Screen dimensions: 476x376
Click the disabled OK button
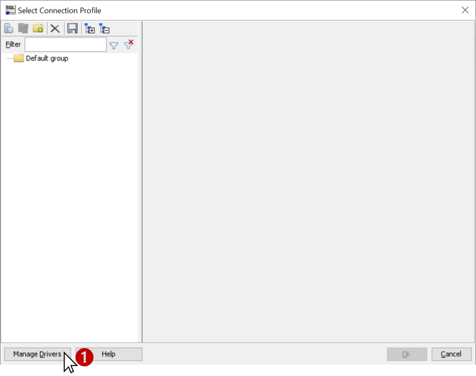[407, 354]
